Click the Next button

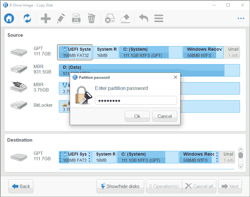click(230, 186)
